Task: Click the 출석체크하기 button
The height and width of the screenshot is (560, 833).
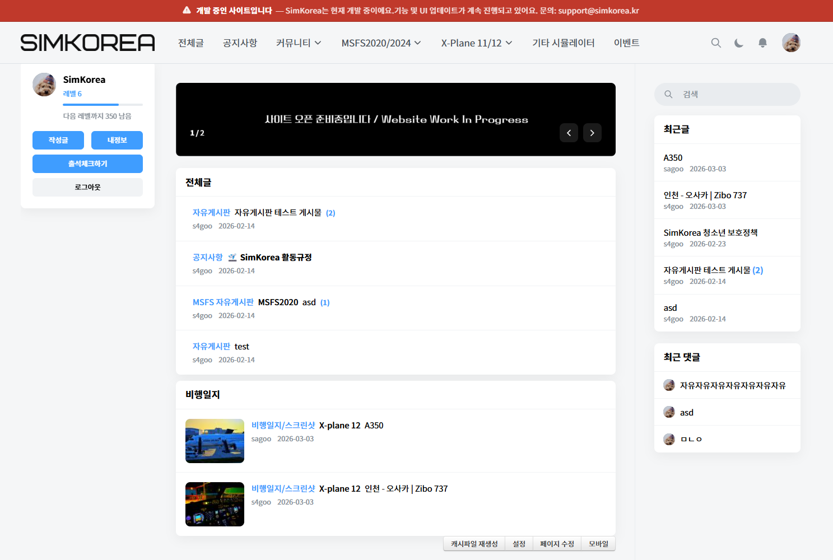Action: [x=87, y=164]
